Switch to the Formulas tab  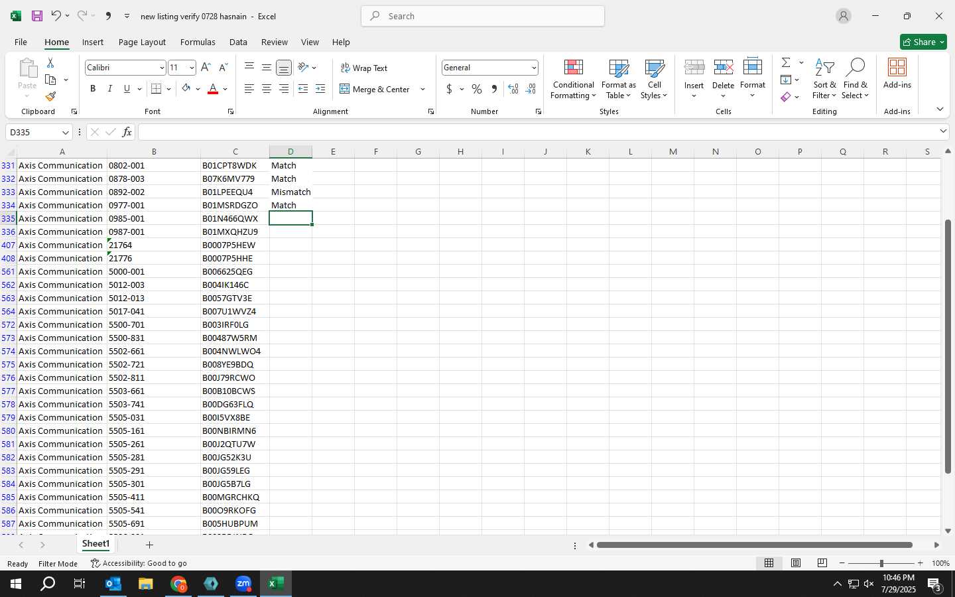[x=198, y=42]
